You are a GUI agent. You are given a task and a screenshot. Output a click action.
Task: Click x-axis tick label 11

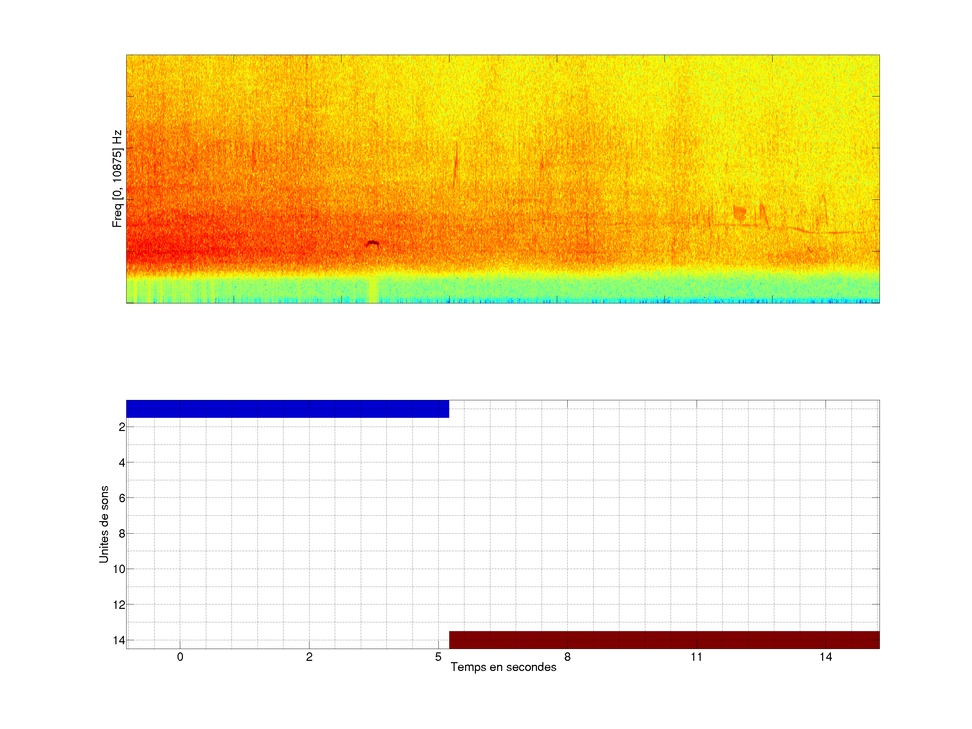coord(696,657)
